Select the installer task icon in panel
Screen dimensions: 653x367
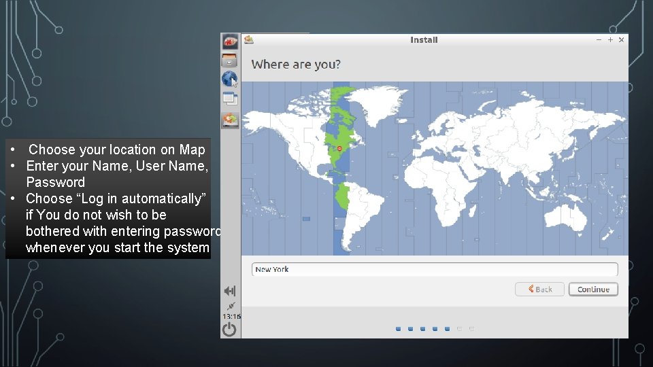click(x=230, y=120)
